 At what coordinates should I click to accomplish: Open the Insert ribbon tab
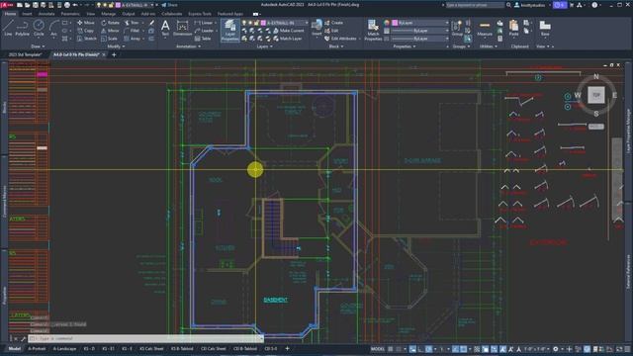pyautogui.click(x=27, y=14)
